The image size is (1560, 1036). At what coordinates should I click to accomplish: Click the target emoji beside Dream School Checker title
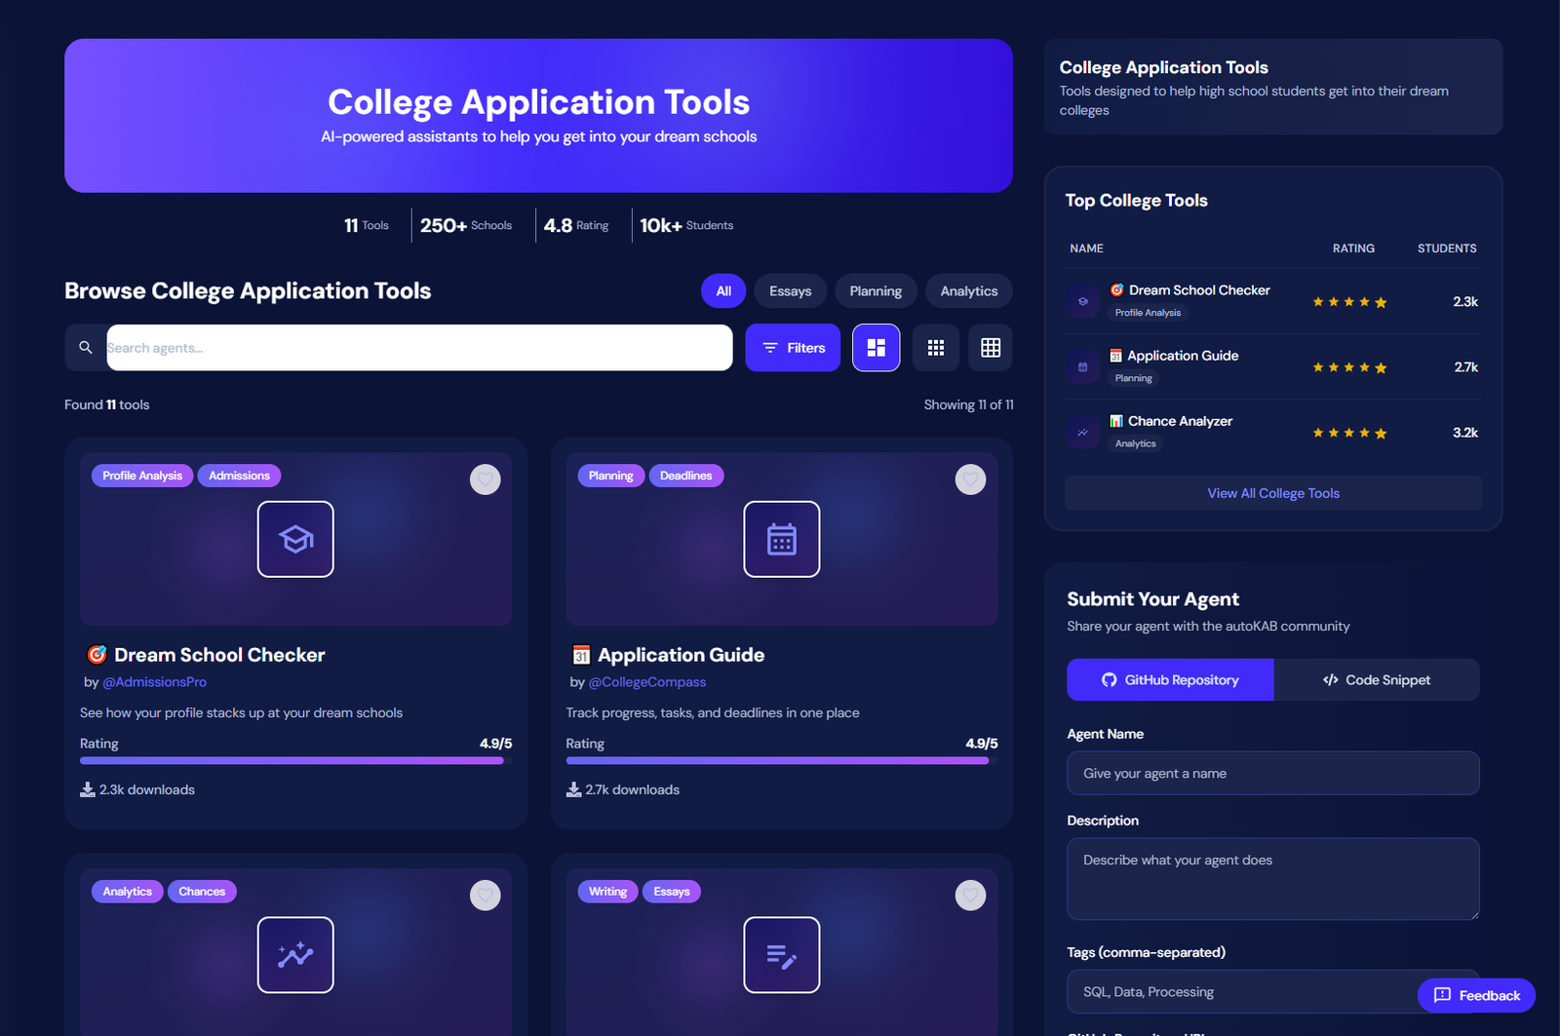coord(97,655)
